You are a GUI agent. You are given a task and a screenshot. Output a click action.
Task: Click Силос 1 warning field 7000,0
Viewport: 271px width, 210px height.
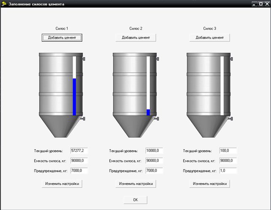pyautogui.click(x=79, y=171)
